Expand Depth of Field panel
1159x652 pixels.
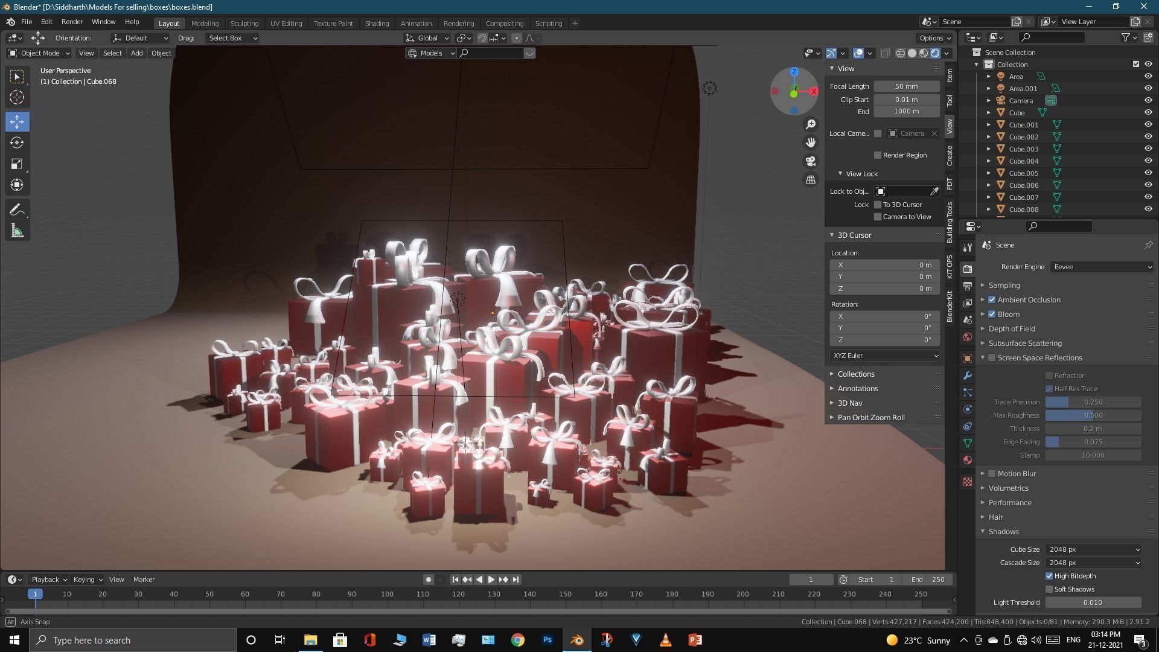pyautogui.click(x=1012, y=328)
